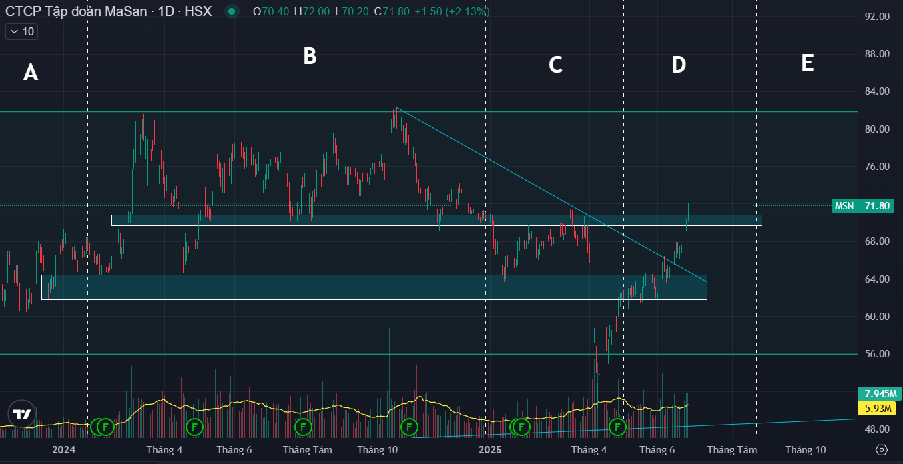
Task: Select the text label B on the chart
Action: (x=310, y=56)
